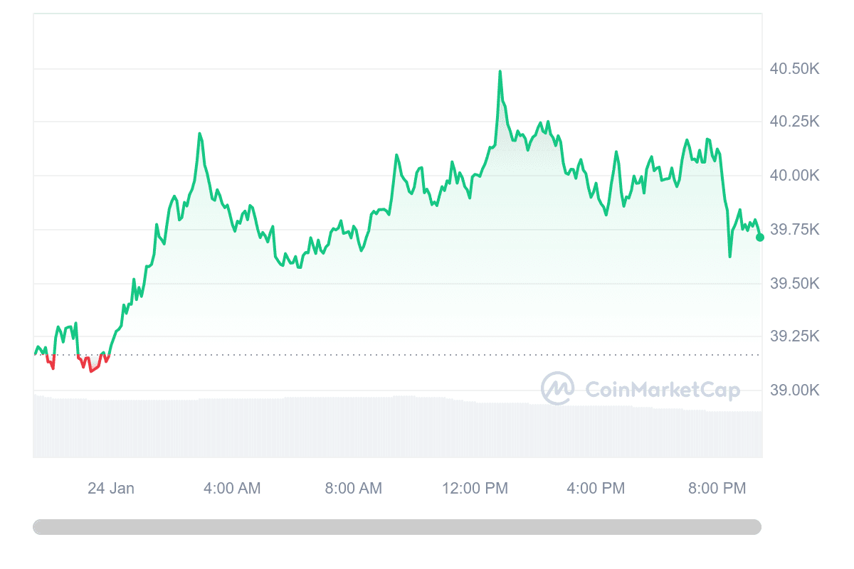Image resolution: width=854 pixels, height=569 pixels.
Task: Click the 40.25K price axis label
Action: pos(794,122)
